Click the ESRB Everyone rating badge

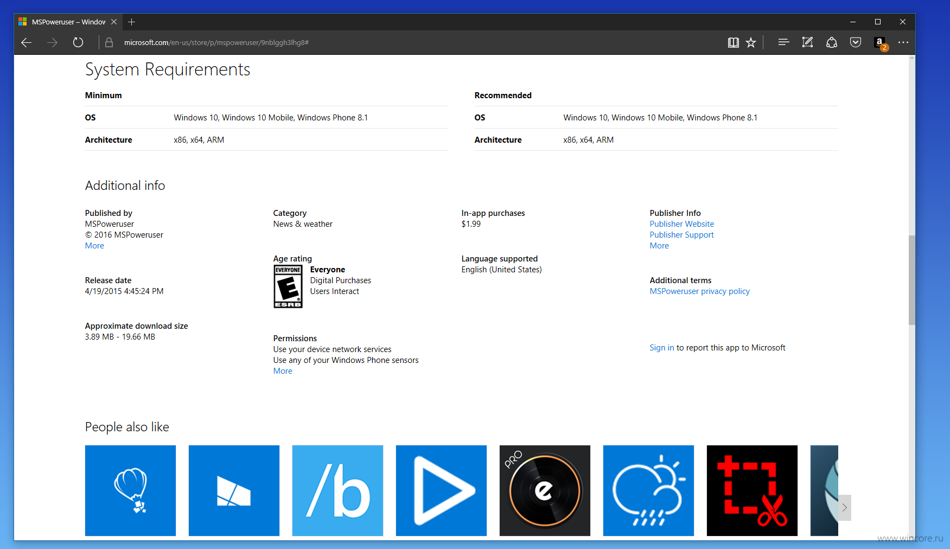pos(288,286)
